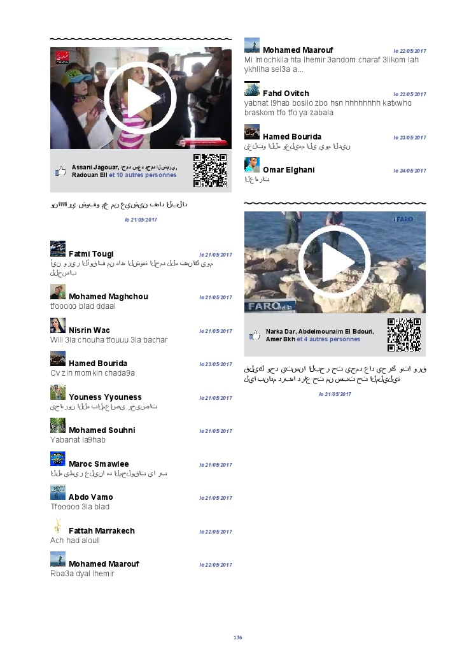Click Youness Yyouness's profile thumbnail
Viewport: 476px width, 652px height.
coord(58,392)
